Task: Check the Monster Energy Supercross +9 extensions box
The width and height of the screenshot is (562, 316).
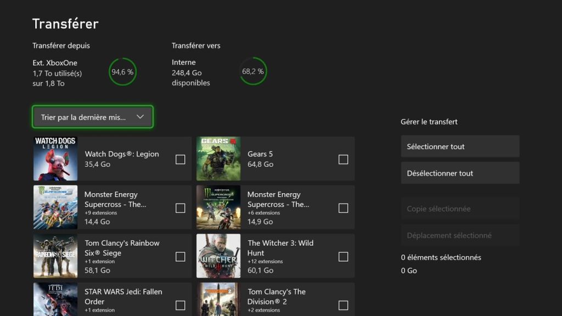Action: pyautogui.click(x=180, y=208)
